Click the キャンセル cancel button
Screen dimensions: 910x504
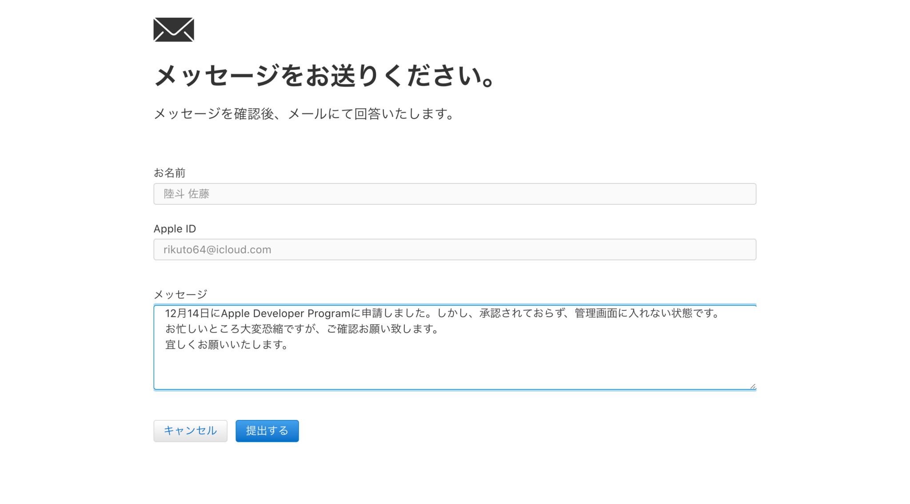(190, 430)
